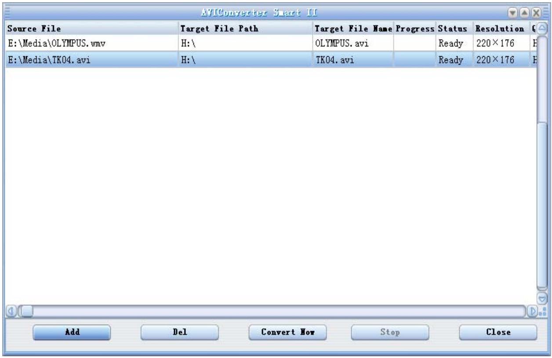Click the horizontal scrollbar right arrow
Screen dimensions: 552x358
coord(532,311)
